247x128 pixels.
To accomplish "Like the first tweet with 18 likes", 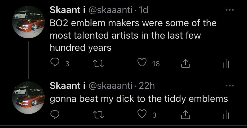I will point(142,63).
